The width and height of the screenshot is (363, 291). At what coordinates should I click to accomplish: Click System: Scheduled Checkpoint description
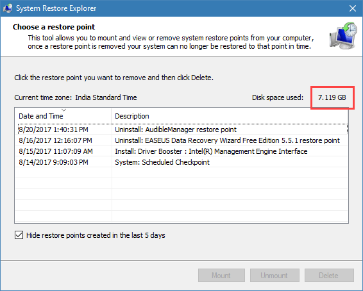(162, 162)
